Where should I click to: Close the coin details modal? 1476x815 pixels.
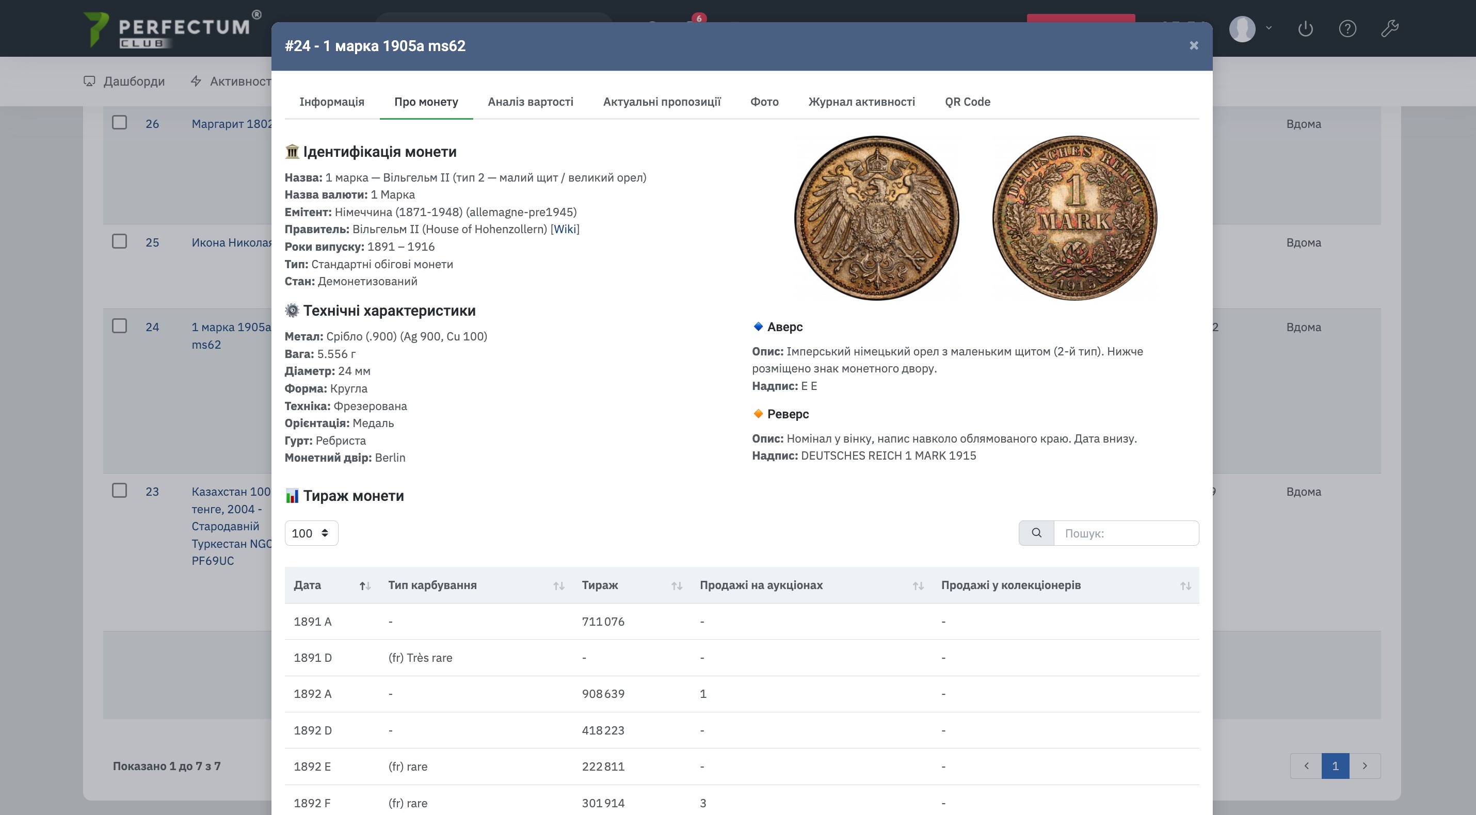click(1194, 45)
